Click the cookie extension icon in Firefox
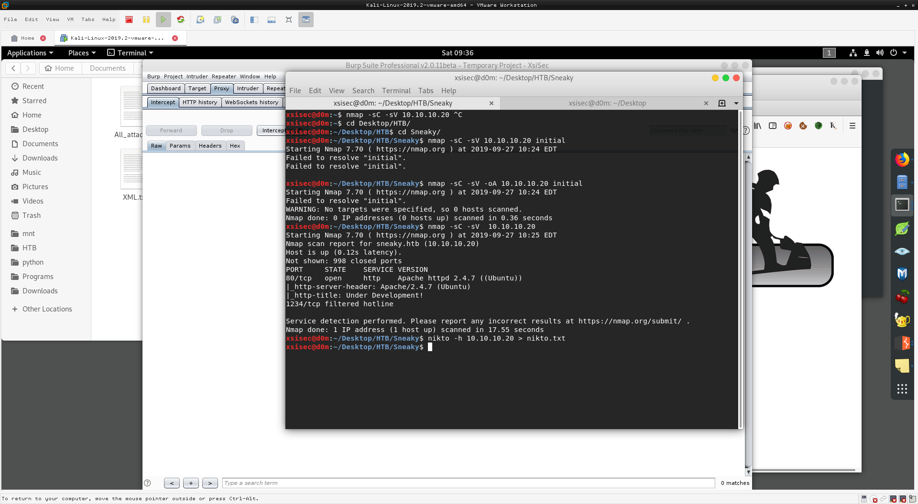The height and width of the screenshot is (504, 918). (x=803, y=126)
